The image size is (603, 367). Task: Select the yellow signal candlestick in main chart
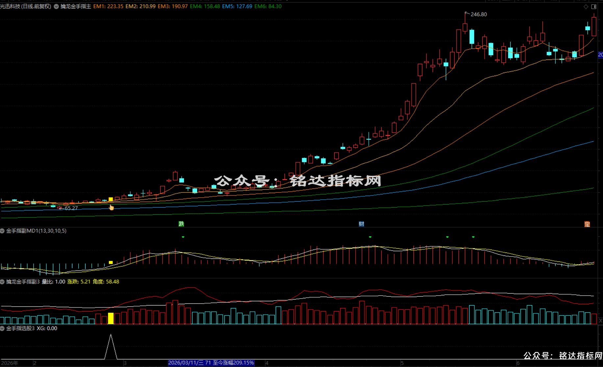click(x=111, y=199)
